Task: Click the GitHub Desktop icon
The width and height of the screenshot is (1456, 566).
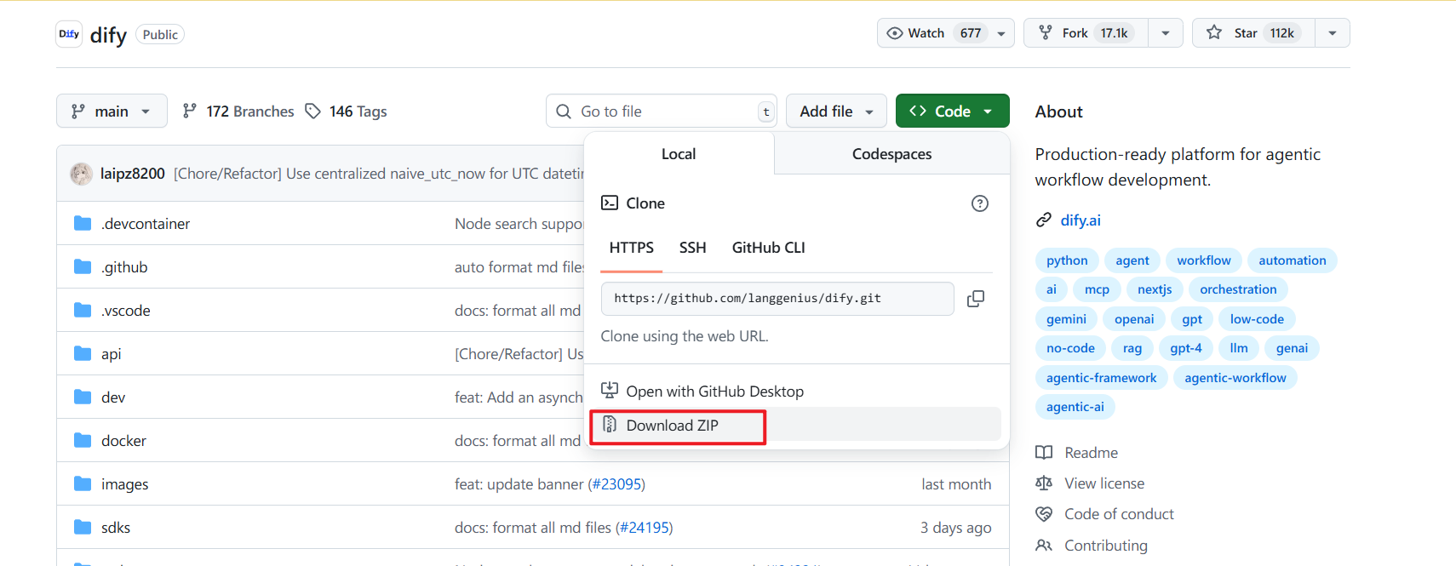Action: (x=610, y=391)
